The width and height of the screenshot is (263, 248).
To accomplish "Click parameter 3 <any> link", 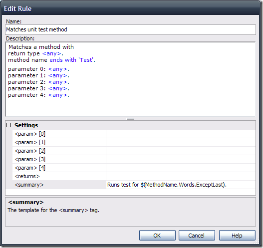I will (x=58, y=88).
